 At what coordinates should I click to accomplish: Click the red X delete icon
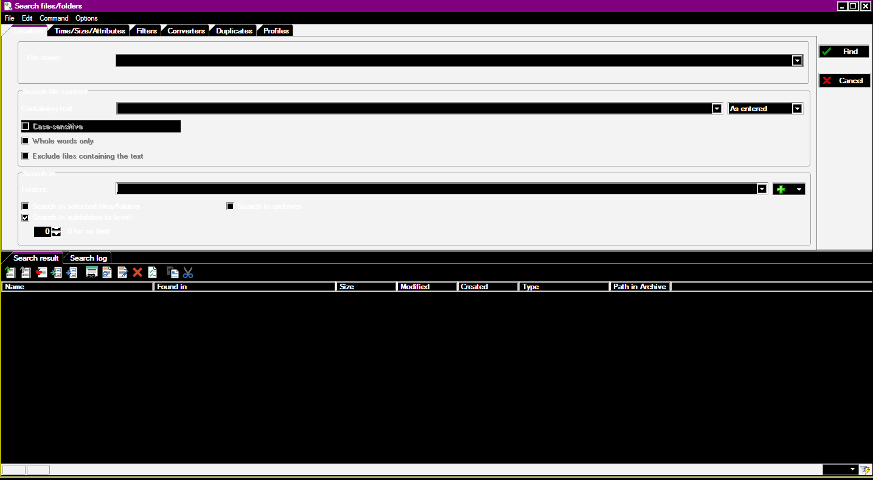[137, 273]
